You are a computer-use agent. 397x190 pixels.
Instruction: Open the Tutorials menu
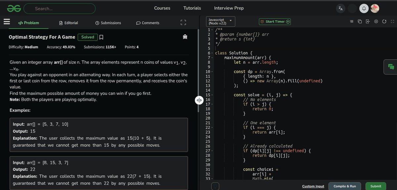(192, 8)
